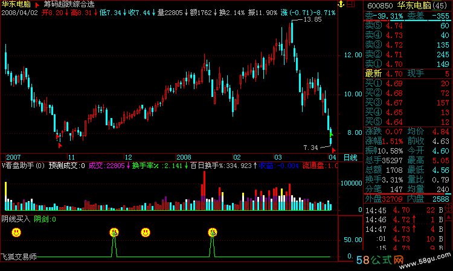This screenshot has height=271, width=453.
Task: Click the 飞狐交易师 label
Action: (19, 257)
